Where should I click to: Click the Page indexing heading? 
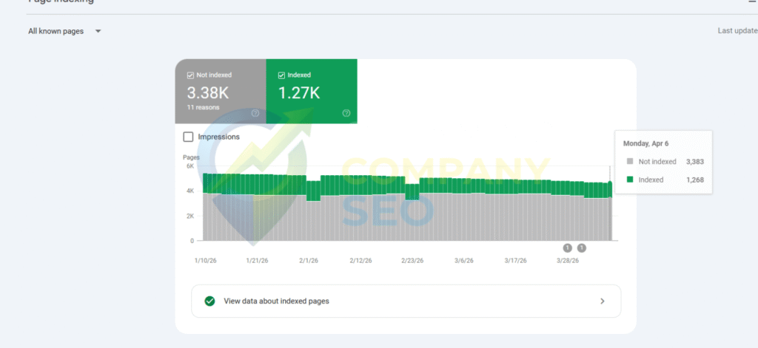pos(61,2)
